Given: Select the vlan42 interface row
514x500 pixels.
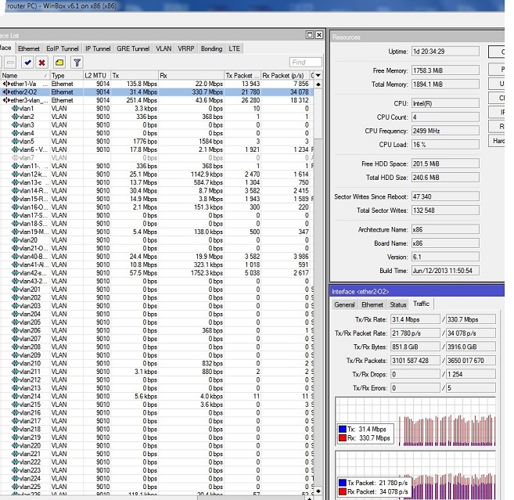Looking at the screenshot, I should click(156, 273).
